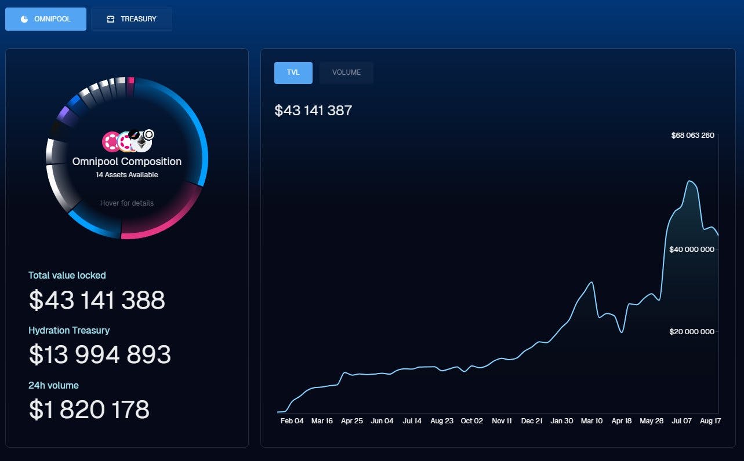The height and width of the screenshot is (461, 744).
Task: Click the "Hydration Treasury" label
Action: point(69,331)
